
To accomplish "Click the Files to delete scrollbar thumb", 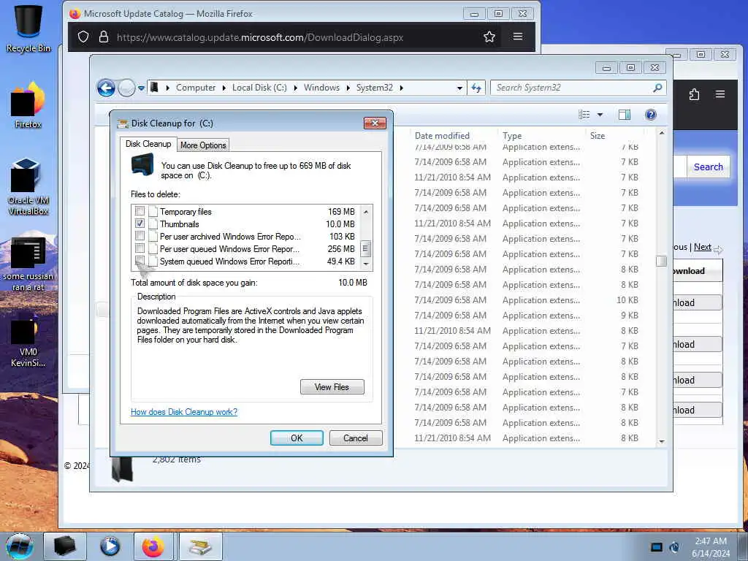I will click(366, 248).
